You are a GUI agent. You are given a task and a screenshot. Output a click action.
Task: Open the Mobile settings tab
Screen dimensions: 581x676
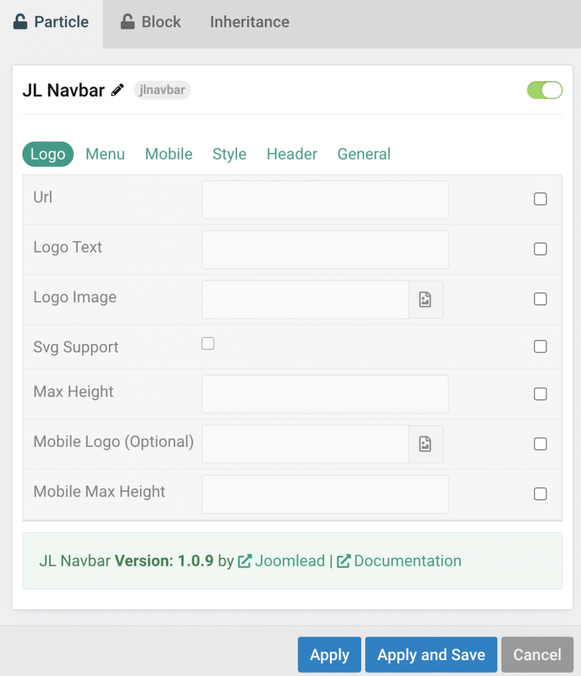(x=168, y=154)
